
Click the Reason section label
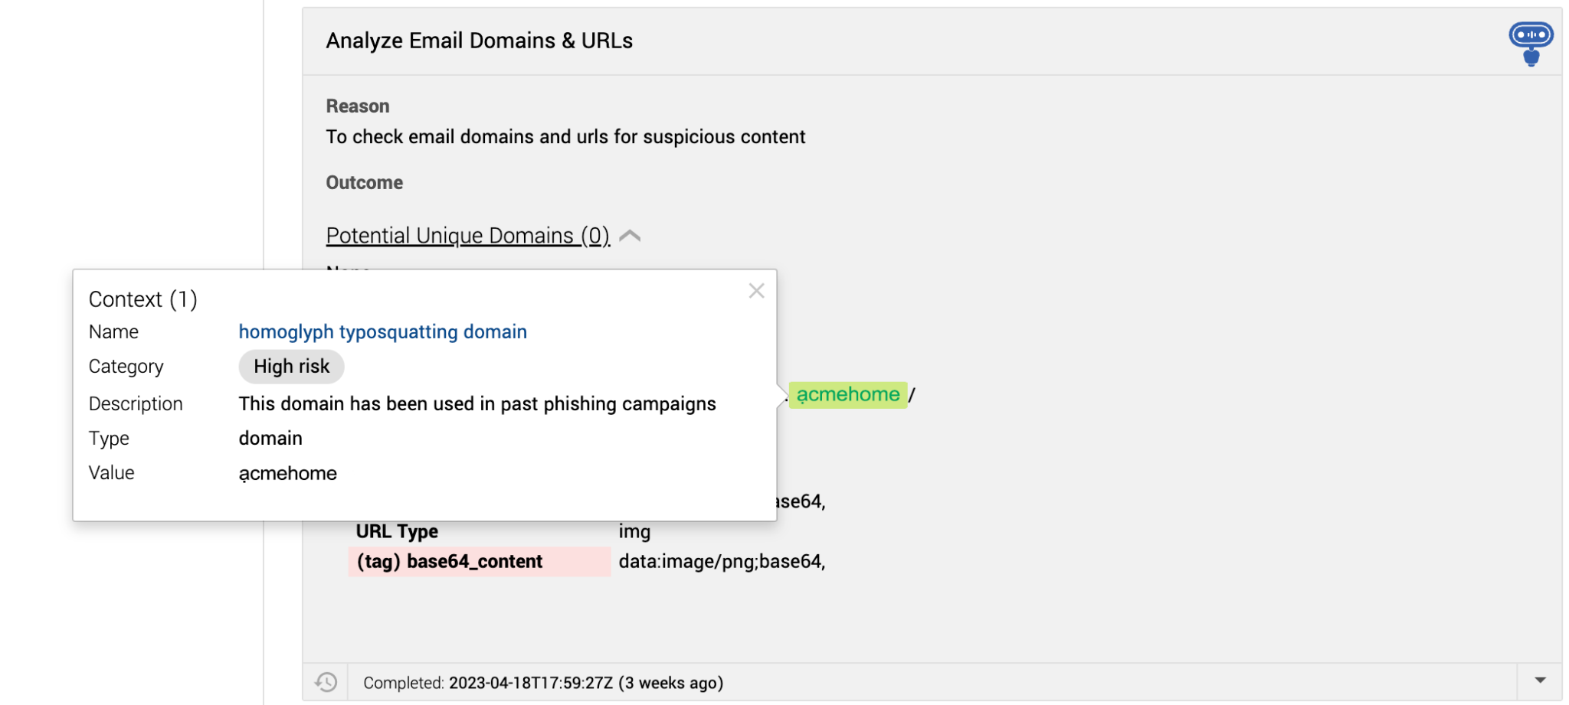point(358,106)
